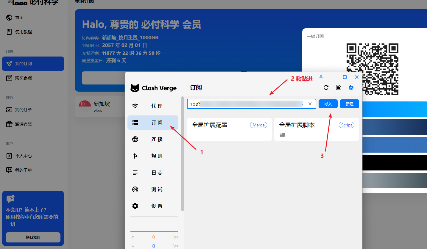Open 首页 in the website sidebar
This screenshot has height=249, width=427.
(x=33, y=18)
